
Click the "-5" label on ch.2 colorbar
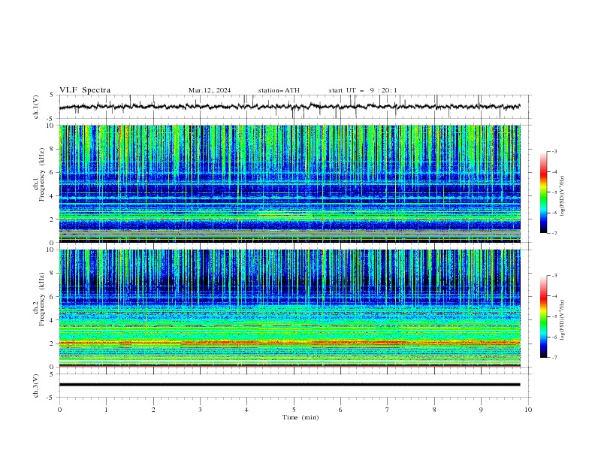(x=554, y=316)
